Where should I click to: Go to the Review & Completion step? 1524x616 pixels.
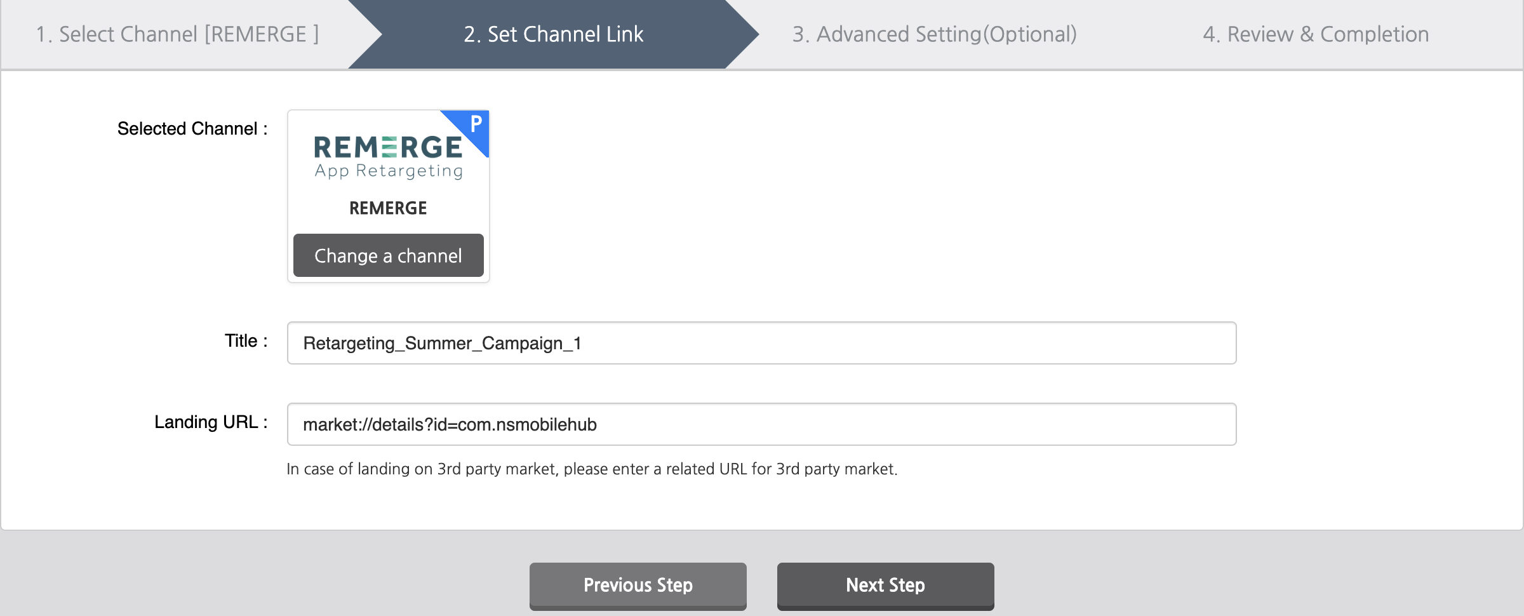[x=1316, y=34]
